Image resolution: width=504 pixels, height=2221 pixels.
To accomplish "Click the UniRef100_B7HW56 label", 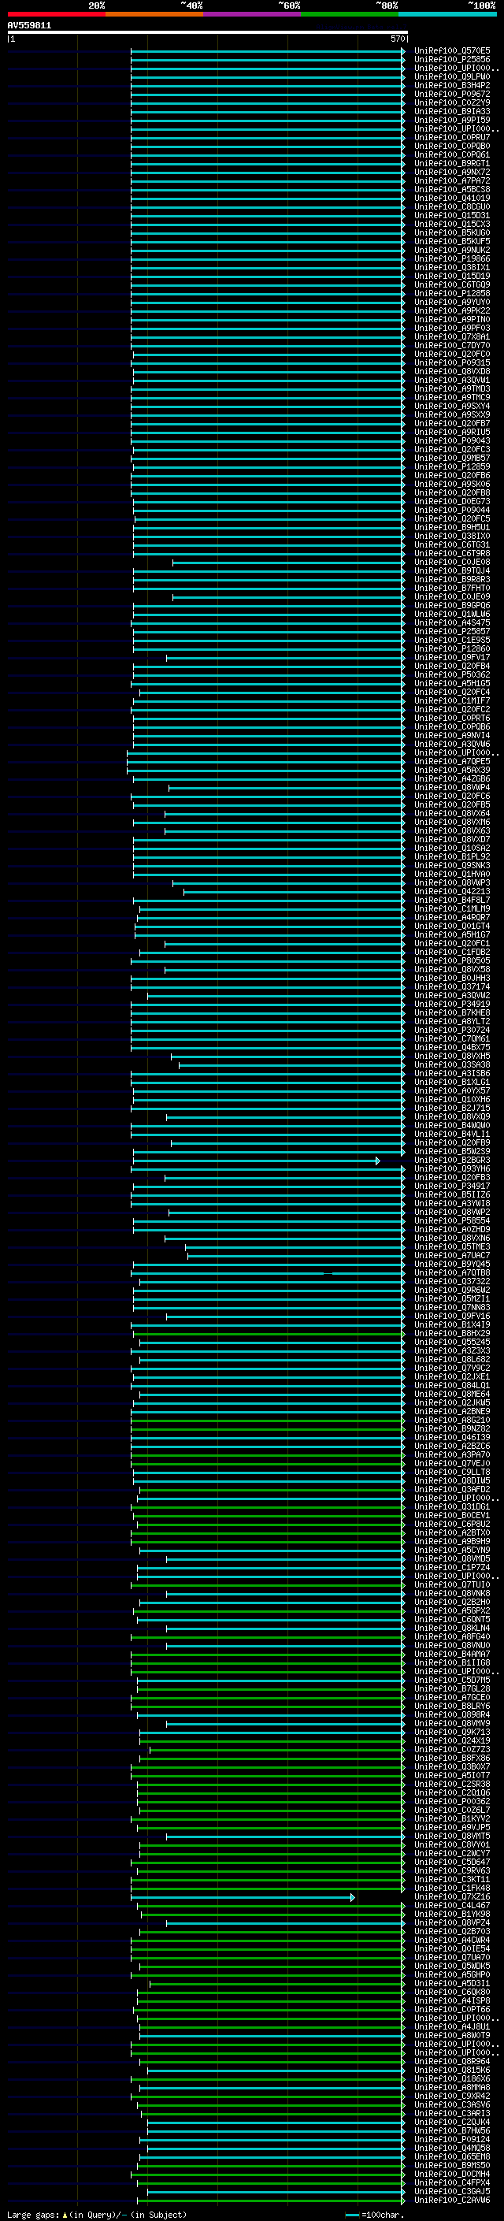I will (452, 2130).
